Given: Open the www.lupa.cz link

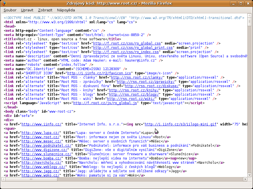Looking at the screenshot, I should [41, 133].
